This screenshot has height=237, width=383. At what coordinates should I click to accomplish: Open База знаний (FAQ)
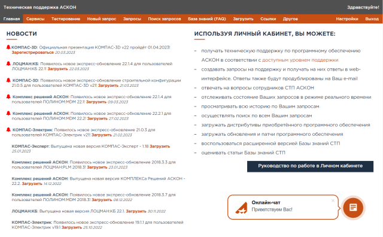pyautogui.click(x=207, y=19)
